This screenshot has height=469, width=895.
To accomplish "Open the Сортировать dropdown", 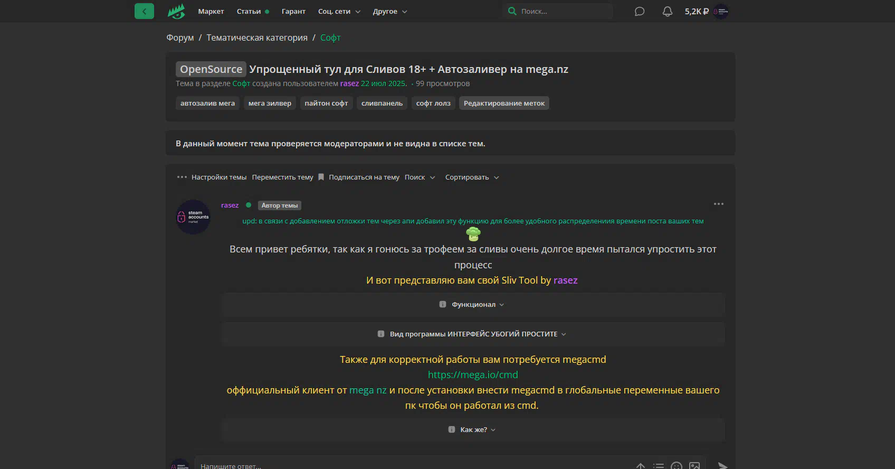I will coord(472,177).
